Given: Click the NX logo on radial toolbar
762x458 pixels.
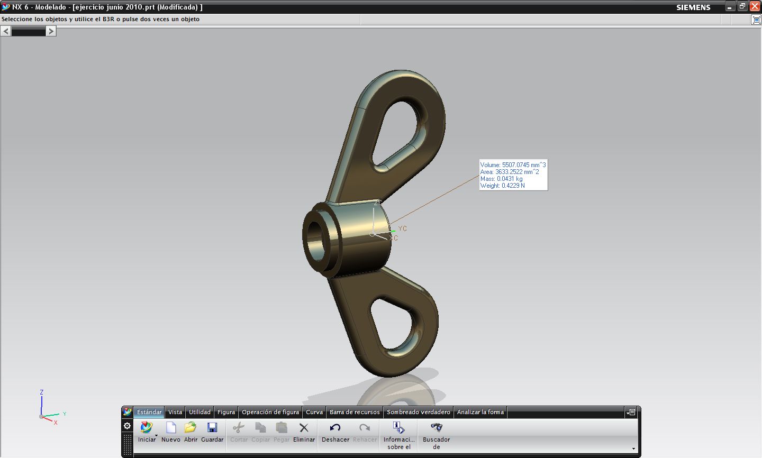Looking at the screenshot, I should tap(127, 412).
